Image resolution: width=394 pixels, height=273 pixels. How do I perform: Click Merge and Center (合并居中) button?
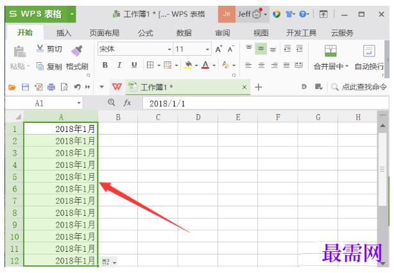click(330, 58)
